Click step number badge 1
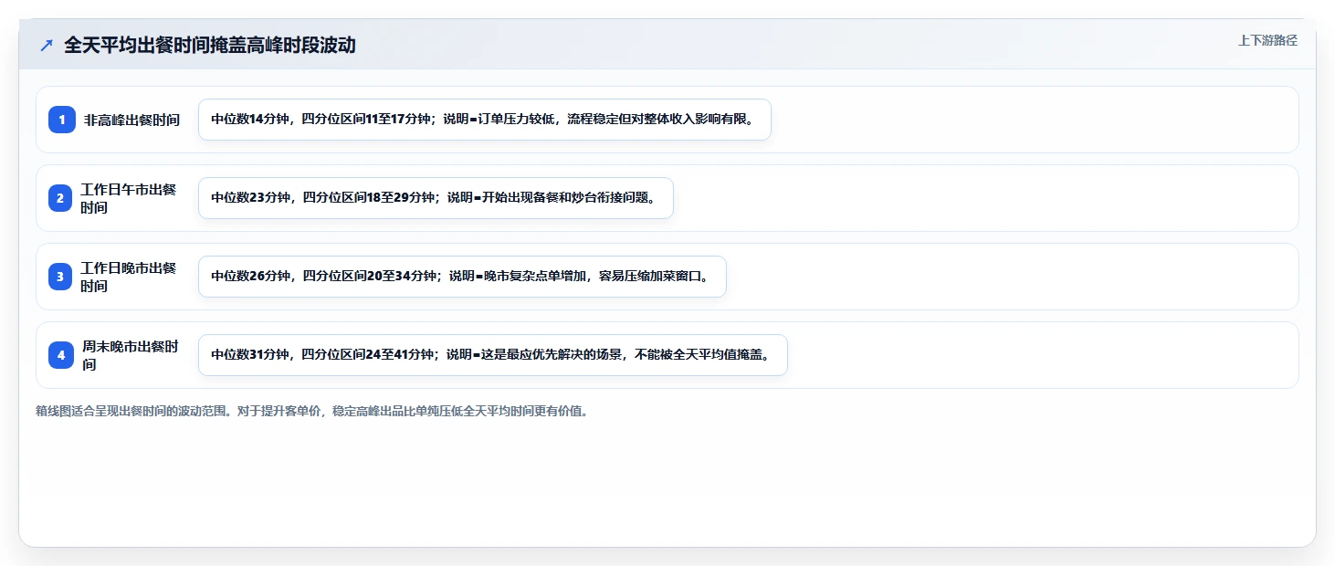 coord(62,120)
